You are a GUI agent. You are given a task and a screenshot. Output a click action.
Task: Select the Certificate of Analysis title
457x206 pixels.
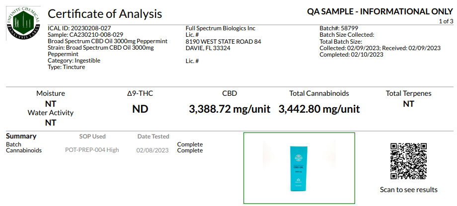[x=104, y=14]
